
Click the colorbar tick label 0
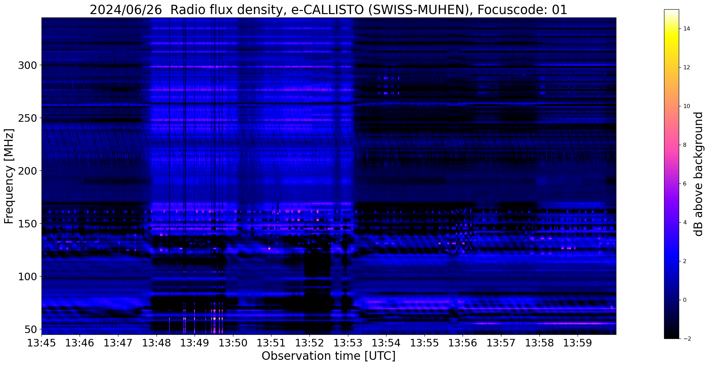(x=685, y=300)
